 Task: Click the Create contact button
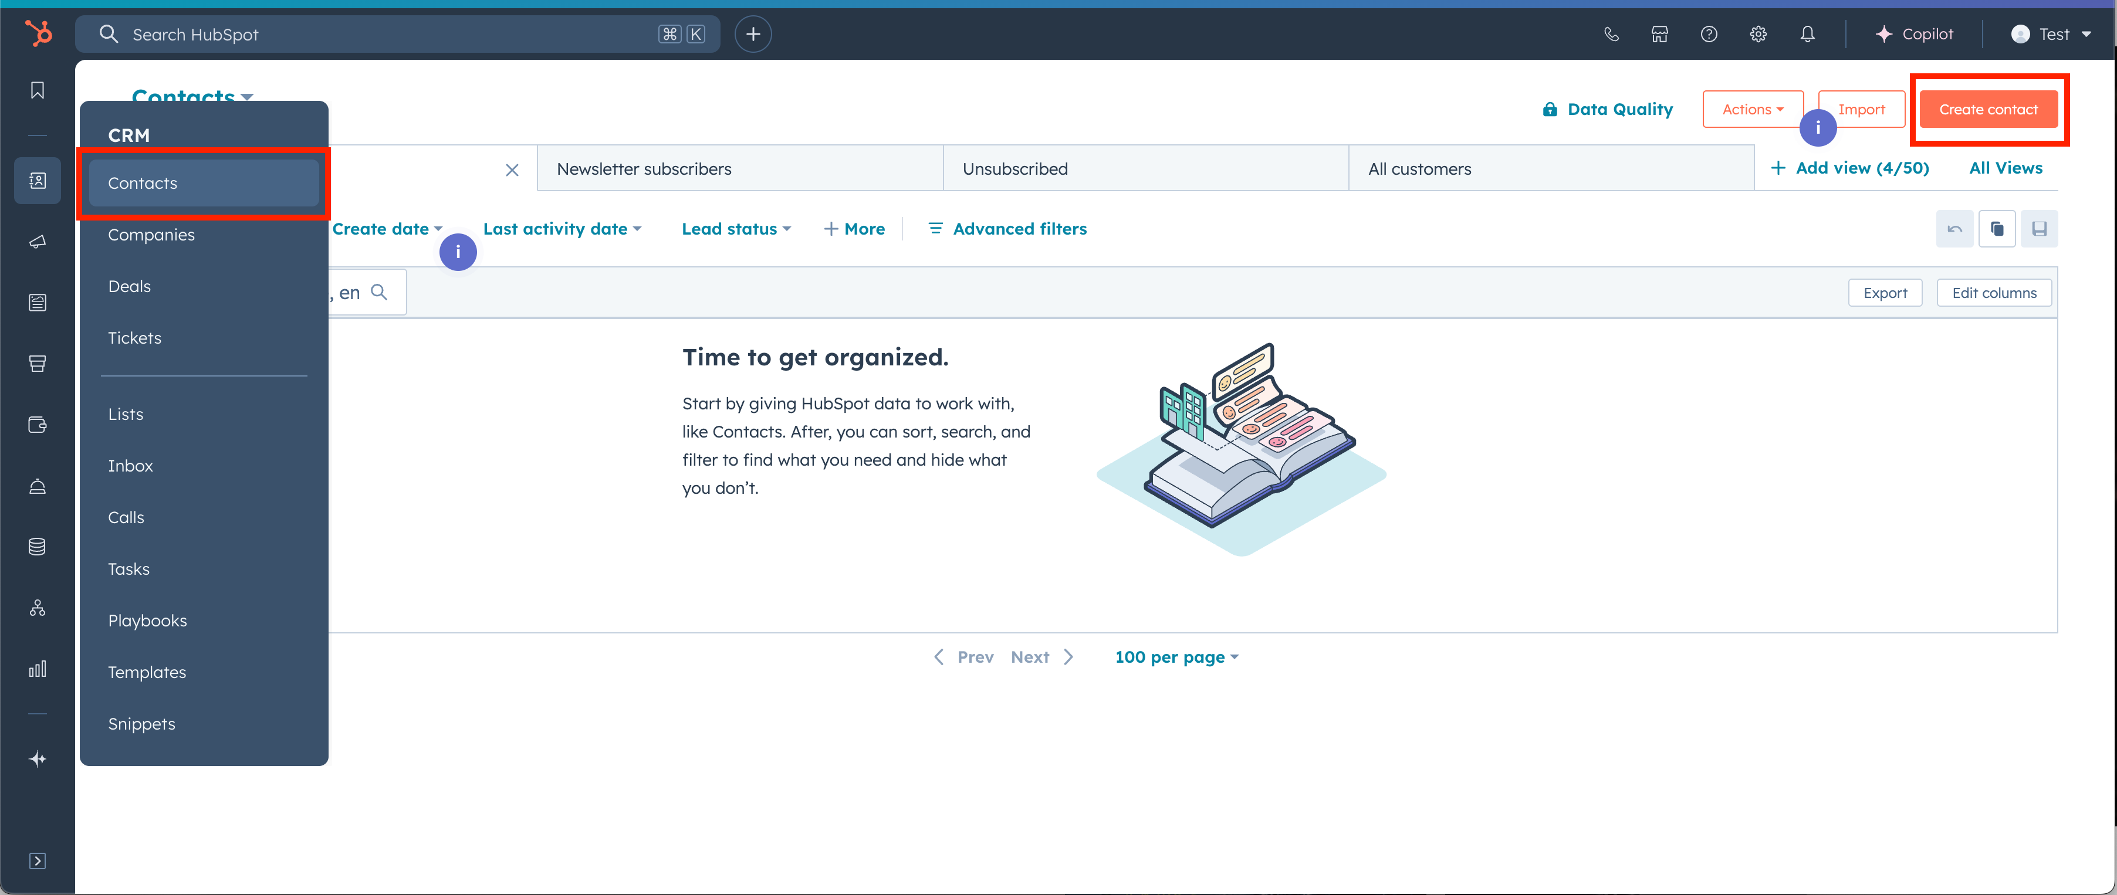(1988, 109)
